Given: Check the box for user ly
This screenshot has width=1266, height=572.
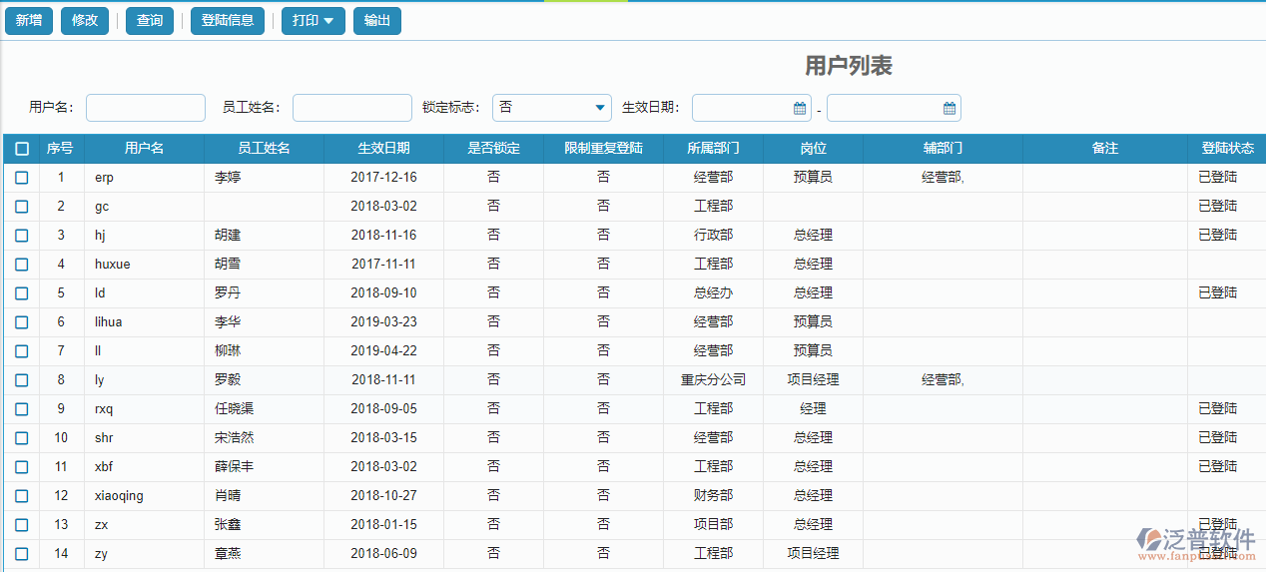Looking at the screenshot, I should (x=22, y=380).
